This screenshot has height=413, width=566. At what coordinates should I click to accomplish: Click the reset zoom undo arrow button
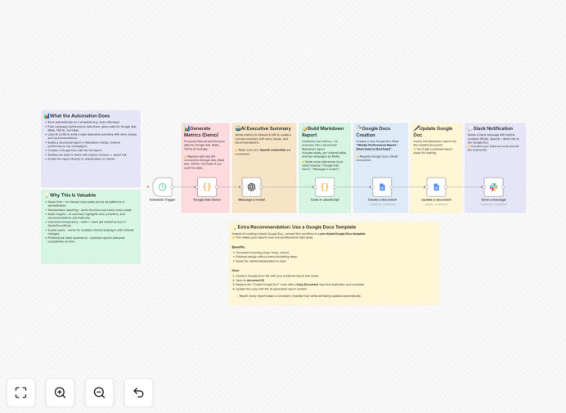[x=138, y=393]
